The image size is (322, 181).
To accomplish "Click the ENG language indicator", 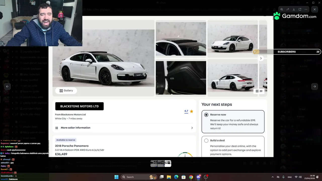I will coord(290,177).
